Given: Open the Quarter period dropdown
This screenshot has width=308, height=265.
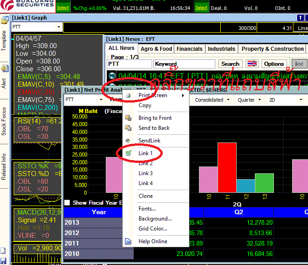Looking at the screenshot, I should (259, 100).
